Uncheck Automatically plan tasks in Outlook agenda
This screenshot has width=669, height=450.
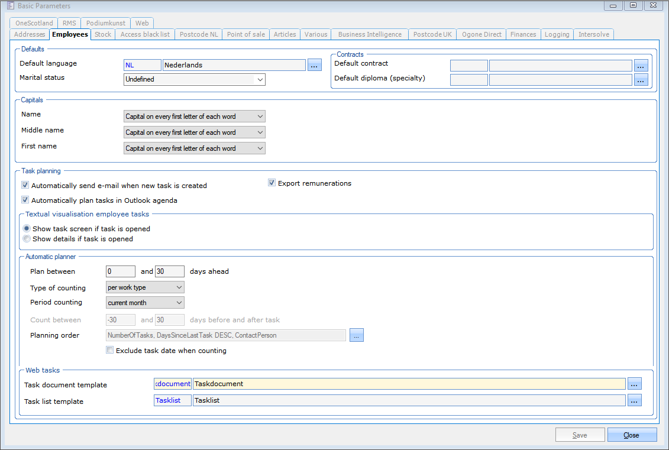click(x=25, y=200)
